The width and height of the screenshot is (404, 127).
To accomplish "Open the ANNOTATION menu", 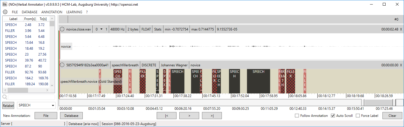I will [52, 12].
